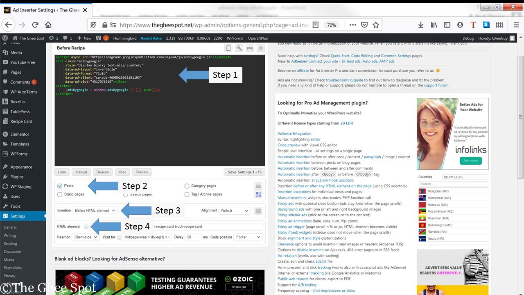
Task: Click the countries Search input field
Action: point(454,184)
